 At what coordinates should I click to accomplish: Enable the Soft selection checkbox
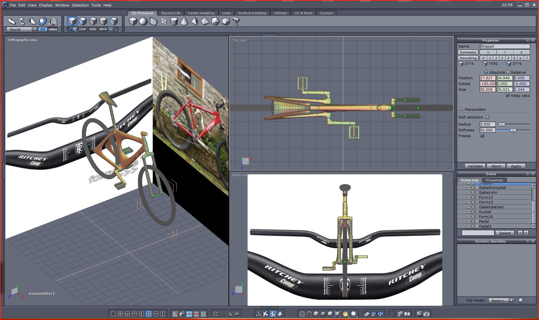pyautogui.click(x=487, y=117)
